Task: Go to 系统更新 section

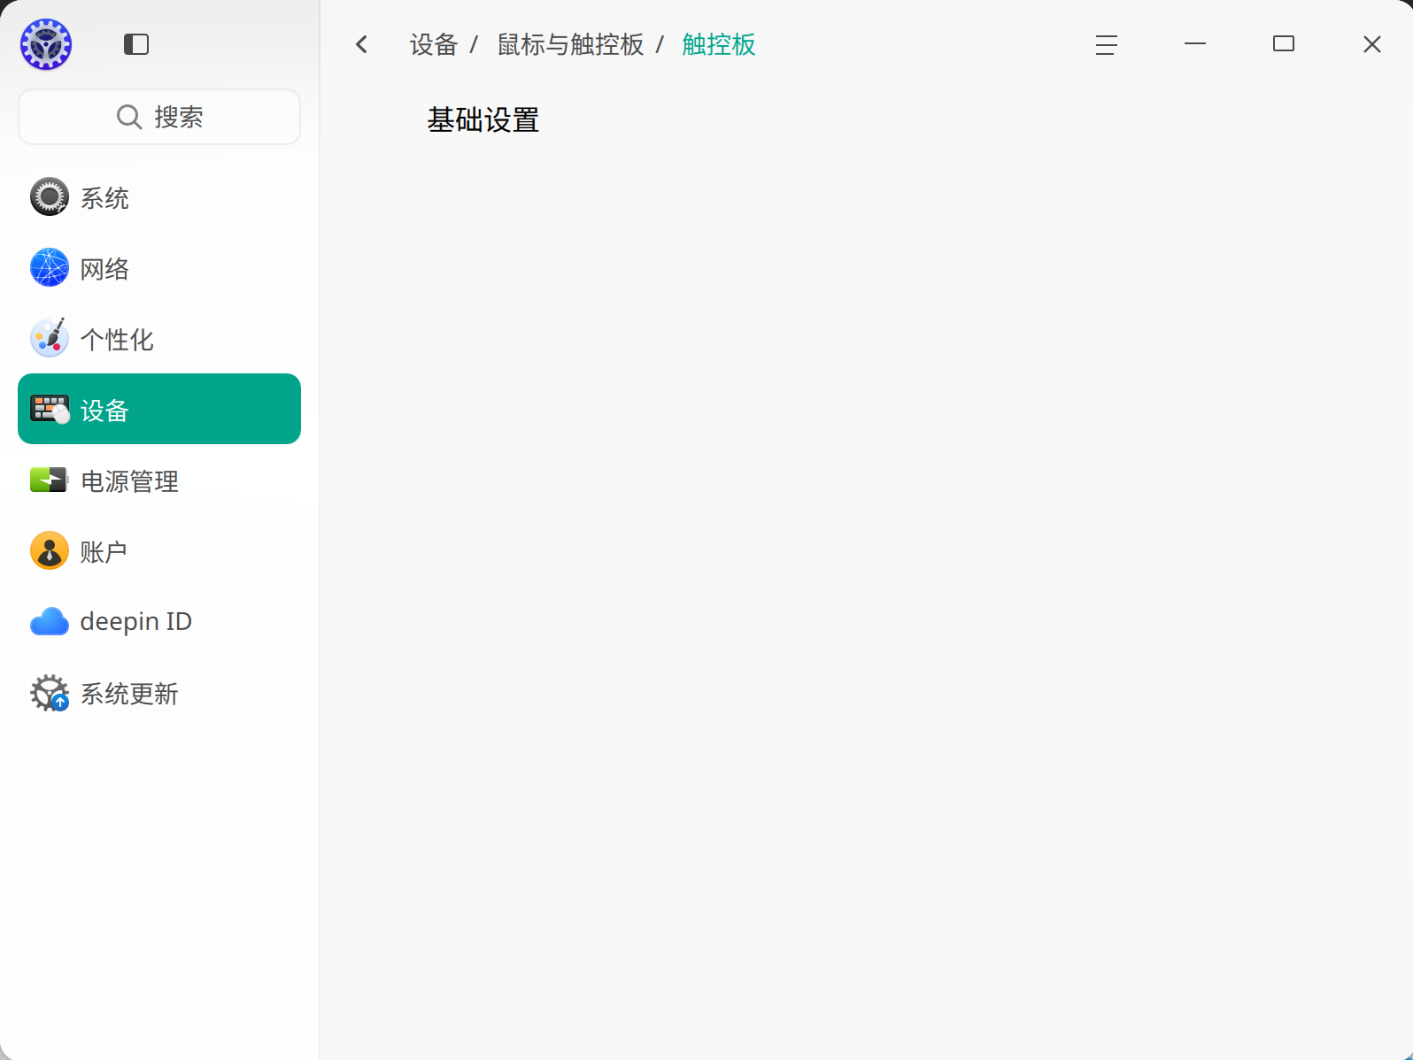Action: [159, 693]
